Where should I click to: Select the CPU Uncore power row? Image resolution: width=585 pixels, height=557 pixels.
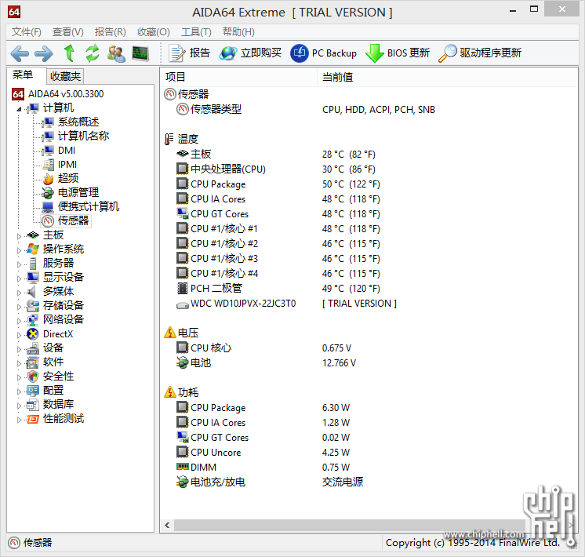click(369, 453)
